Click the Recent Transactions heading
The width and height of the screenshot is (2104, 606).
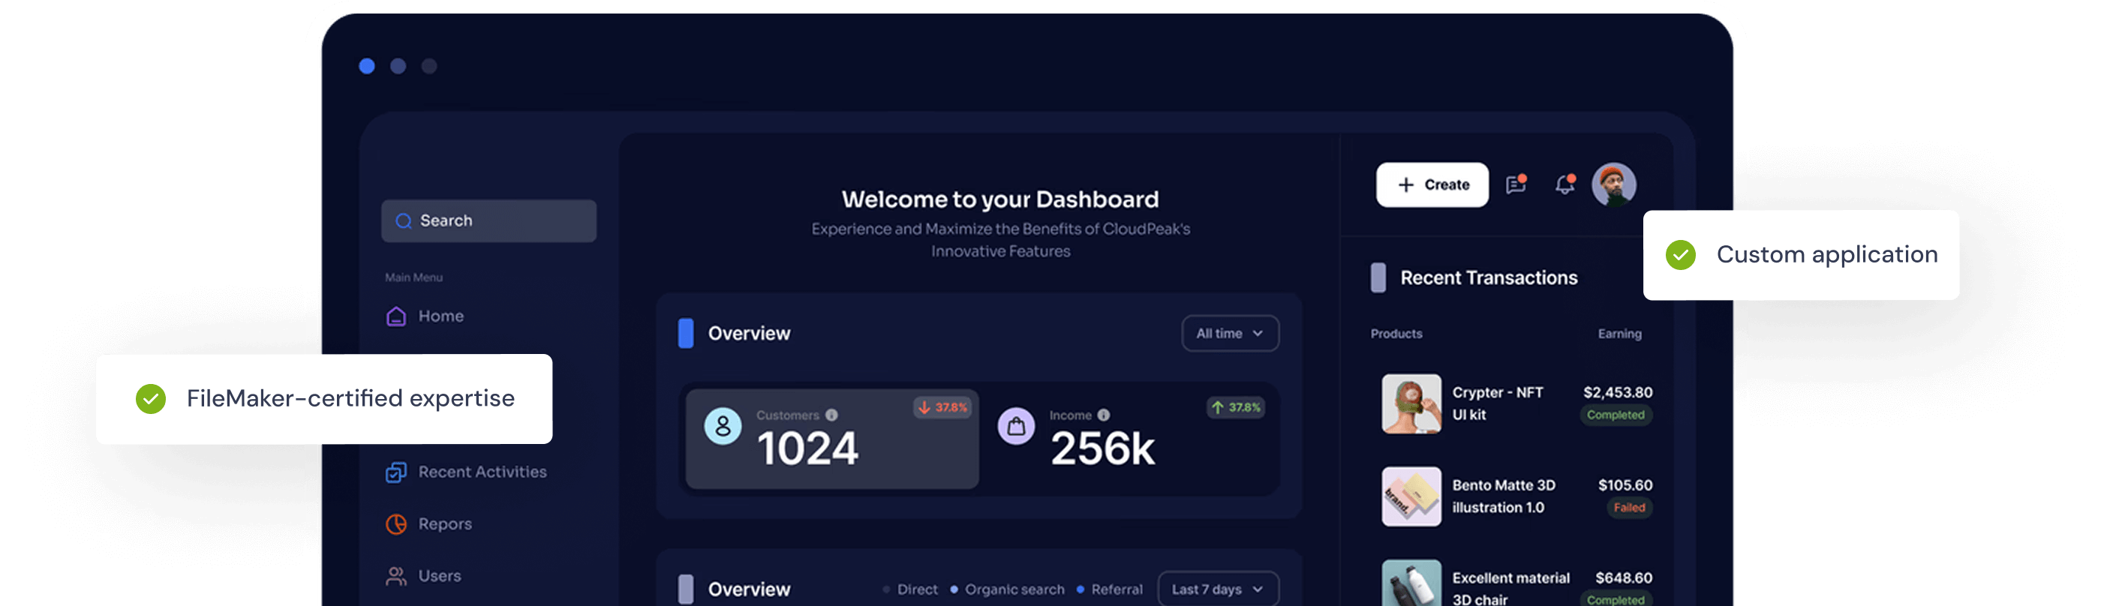[1488, 278]
